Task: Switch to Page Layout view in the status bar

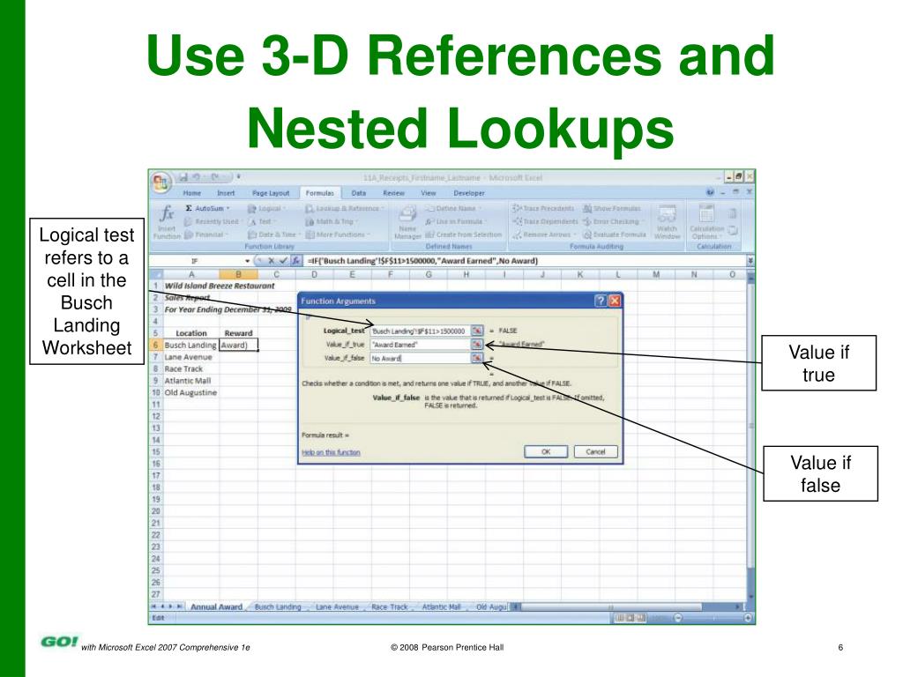Action: (630, 618)
